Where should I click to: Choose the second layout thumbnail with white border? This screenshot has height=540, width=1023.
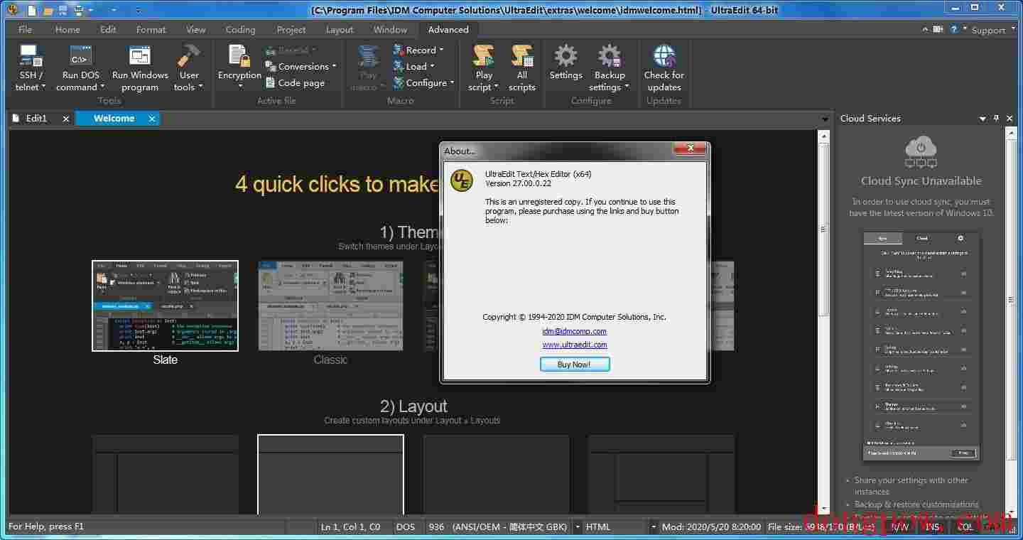[330, 474]
